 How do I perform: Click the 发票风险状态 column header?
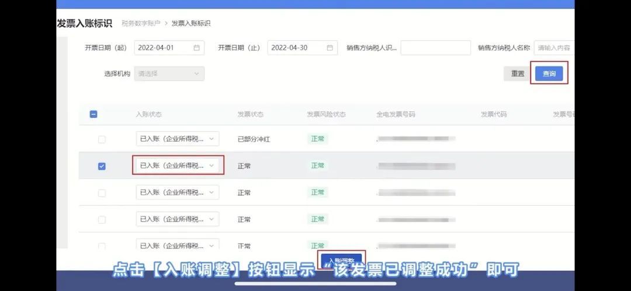pos(326,114)
